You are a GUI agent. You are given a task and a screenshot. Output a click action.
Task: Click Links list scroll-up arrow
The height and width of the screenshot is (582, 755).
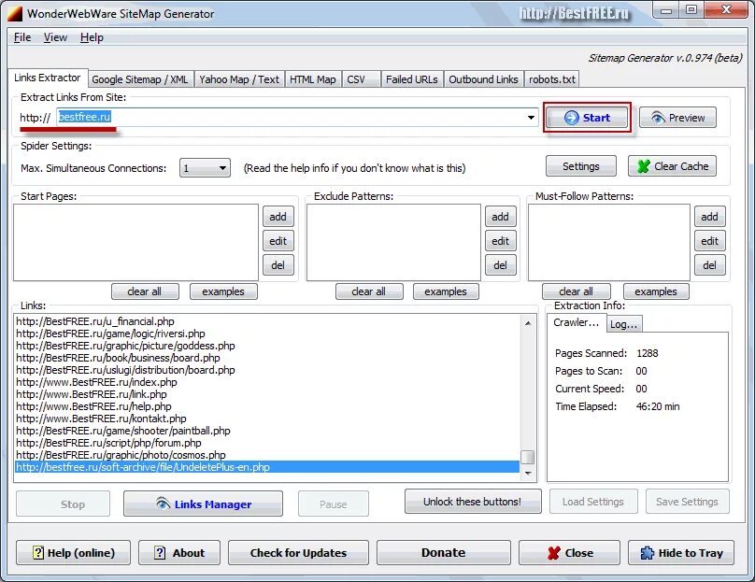528,323
